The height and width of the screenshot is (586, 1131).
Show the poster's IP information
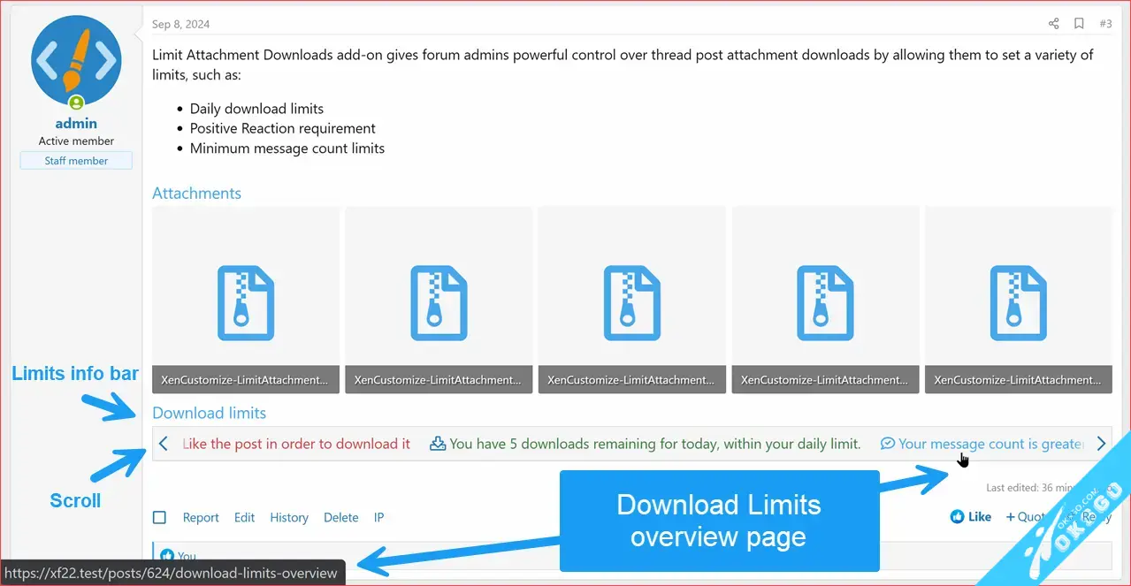pyautogui.click(x=378, y=518)
